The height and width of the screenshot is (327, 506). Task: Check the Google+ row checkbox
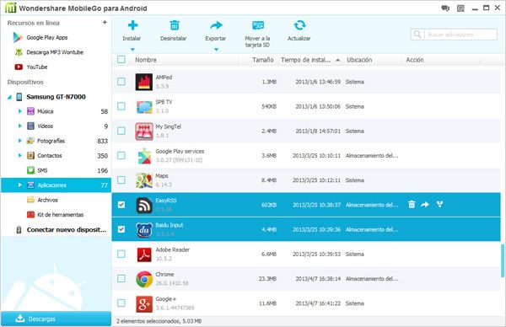(121, 303)
